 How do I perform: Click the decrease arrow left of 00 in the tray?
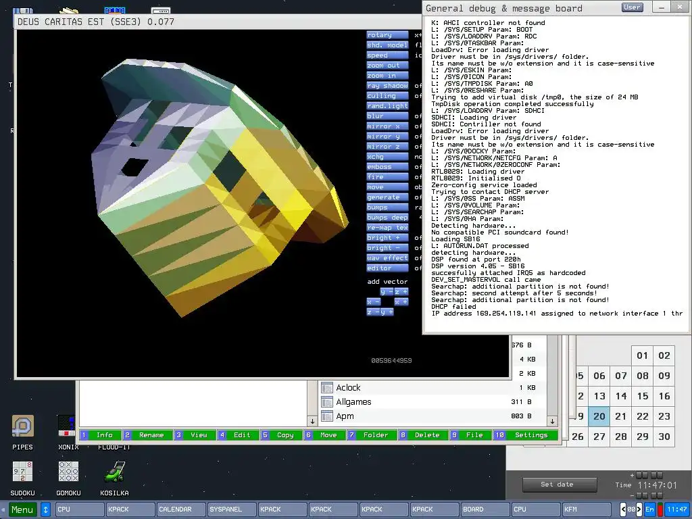(623, 510)
